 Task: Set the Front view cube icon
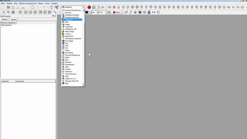pos(26,12)
